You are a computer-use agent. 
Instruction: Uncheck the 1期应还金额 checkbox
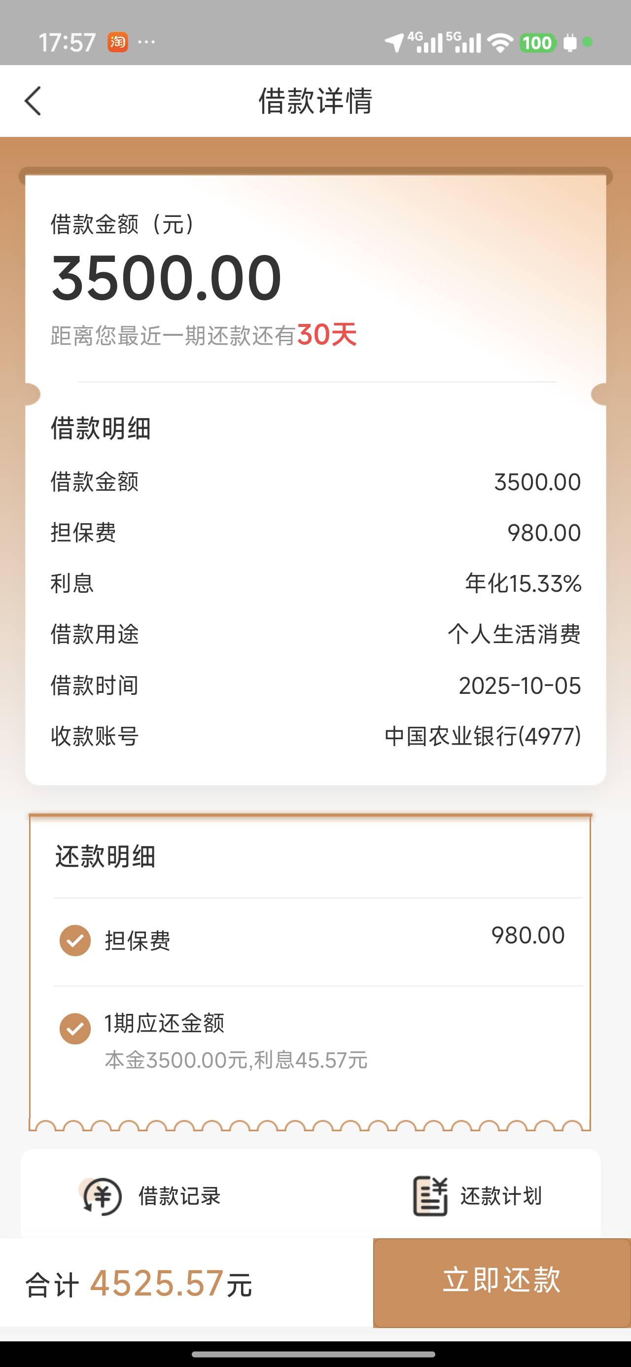tap(75, 1028)
